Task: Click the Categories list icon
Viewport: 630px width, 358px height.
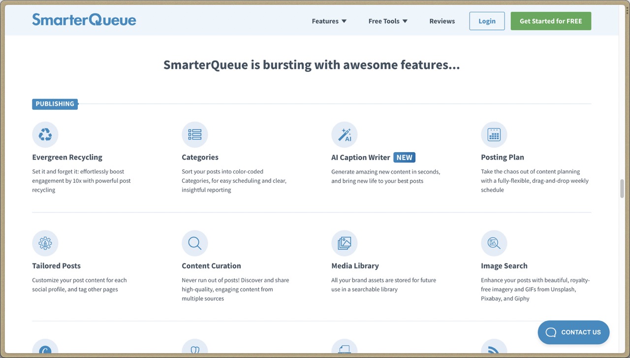Action: click(x=195, y=134)
